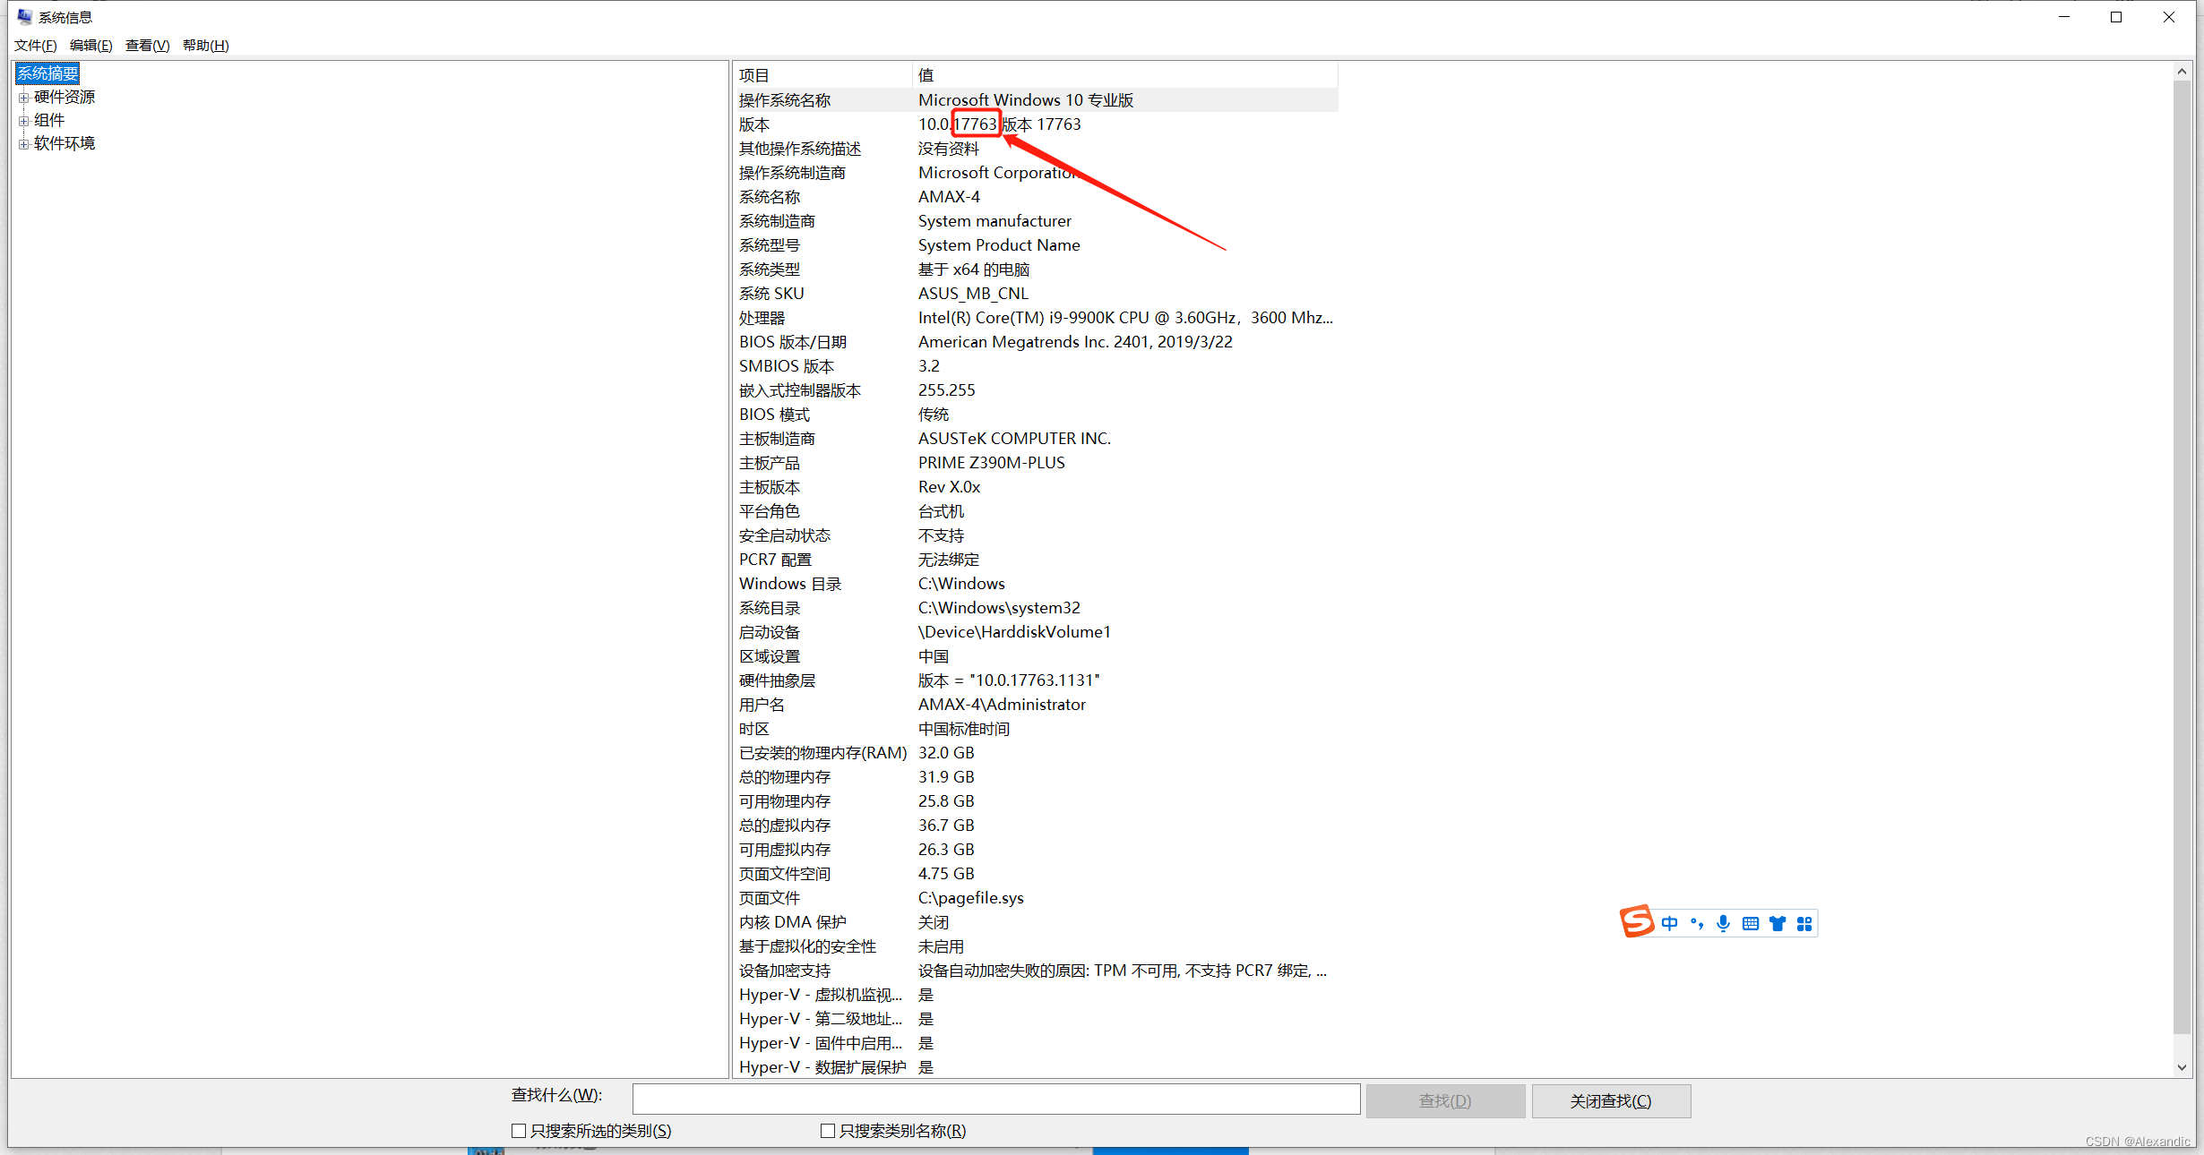
Task: Toggle punctuation mode on Sogou toolbar
Action: (x=1696, y=923)
